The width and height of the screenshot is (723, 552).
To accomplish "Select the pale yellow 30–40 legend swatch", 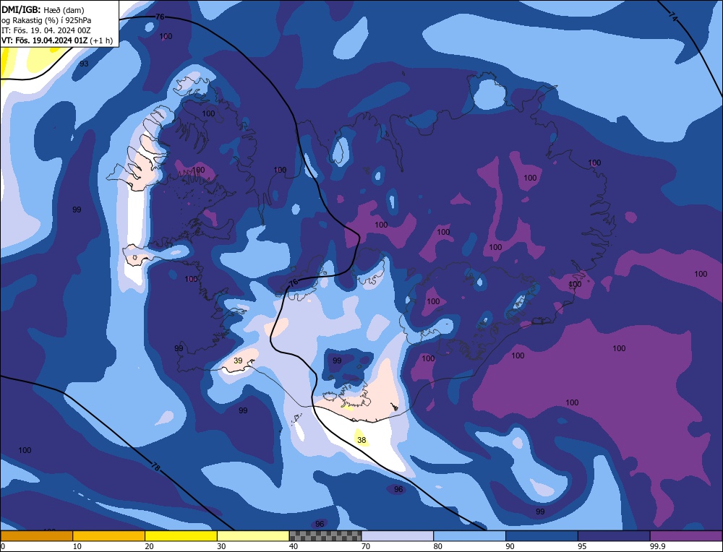I will tap(253, 535).
